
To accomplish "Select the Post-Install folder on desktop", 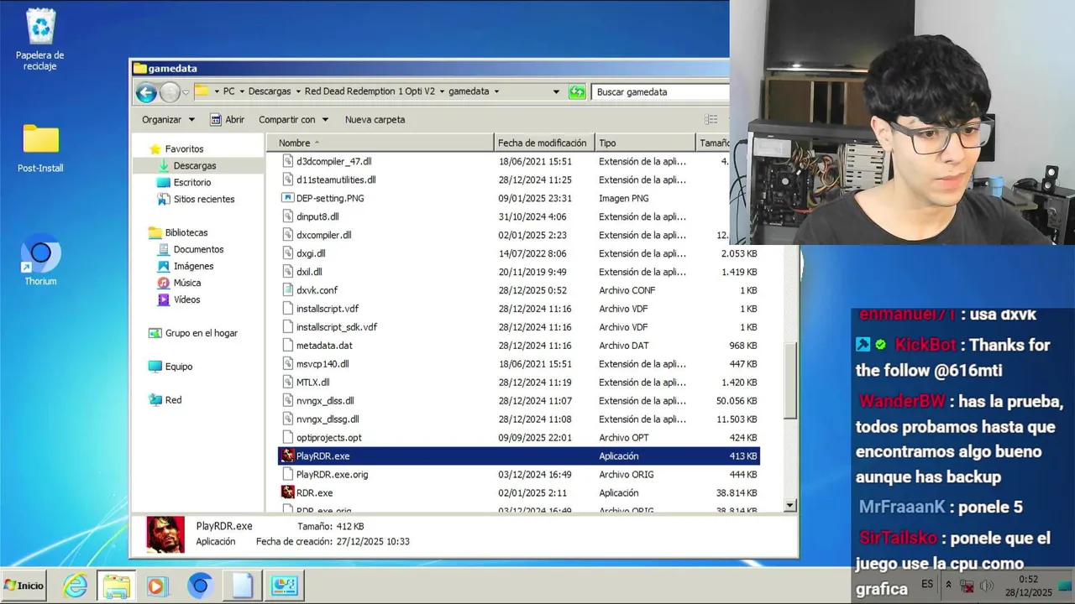I will 40,148.
